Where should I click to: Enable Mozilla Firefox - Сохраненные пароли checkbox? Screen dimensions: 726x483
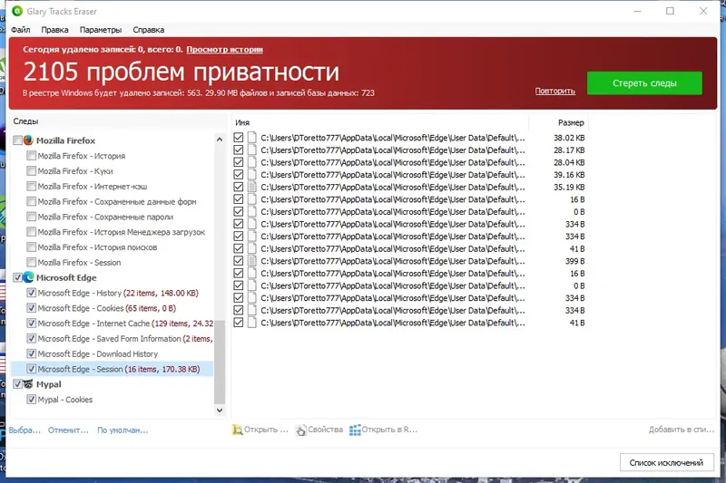(x=31, y=217)
